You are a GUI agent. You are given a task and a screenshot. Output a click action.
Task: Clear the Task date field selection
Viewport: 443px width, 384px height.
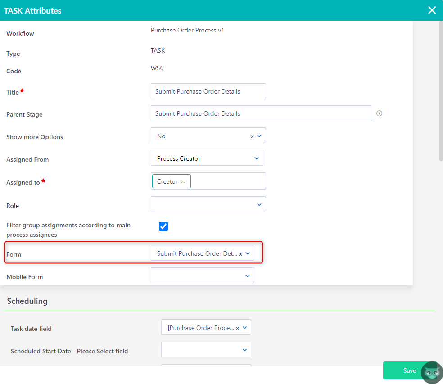click(x=237, y=328)
